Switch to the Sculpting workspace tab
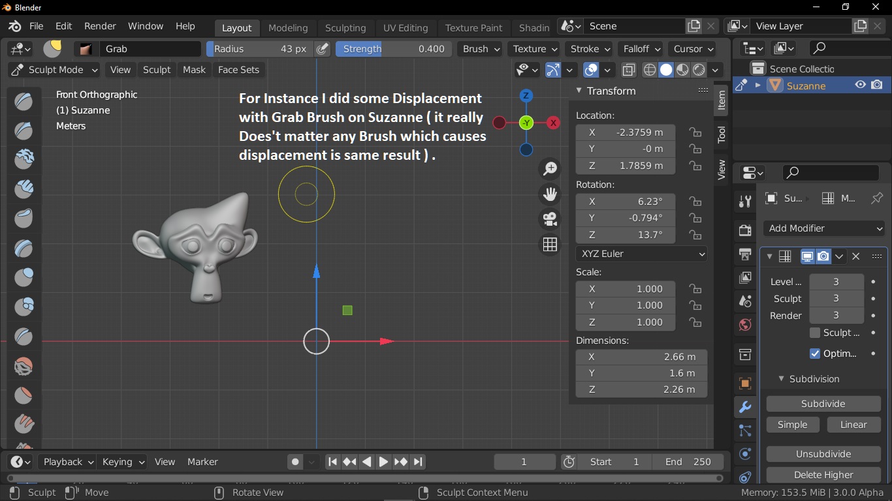The height and width of the screenshot is (501, 892). coord(345,28)
